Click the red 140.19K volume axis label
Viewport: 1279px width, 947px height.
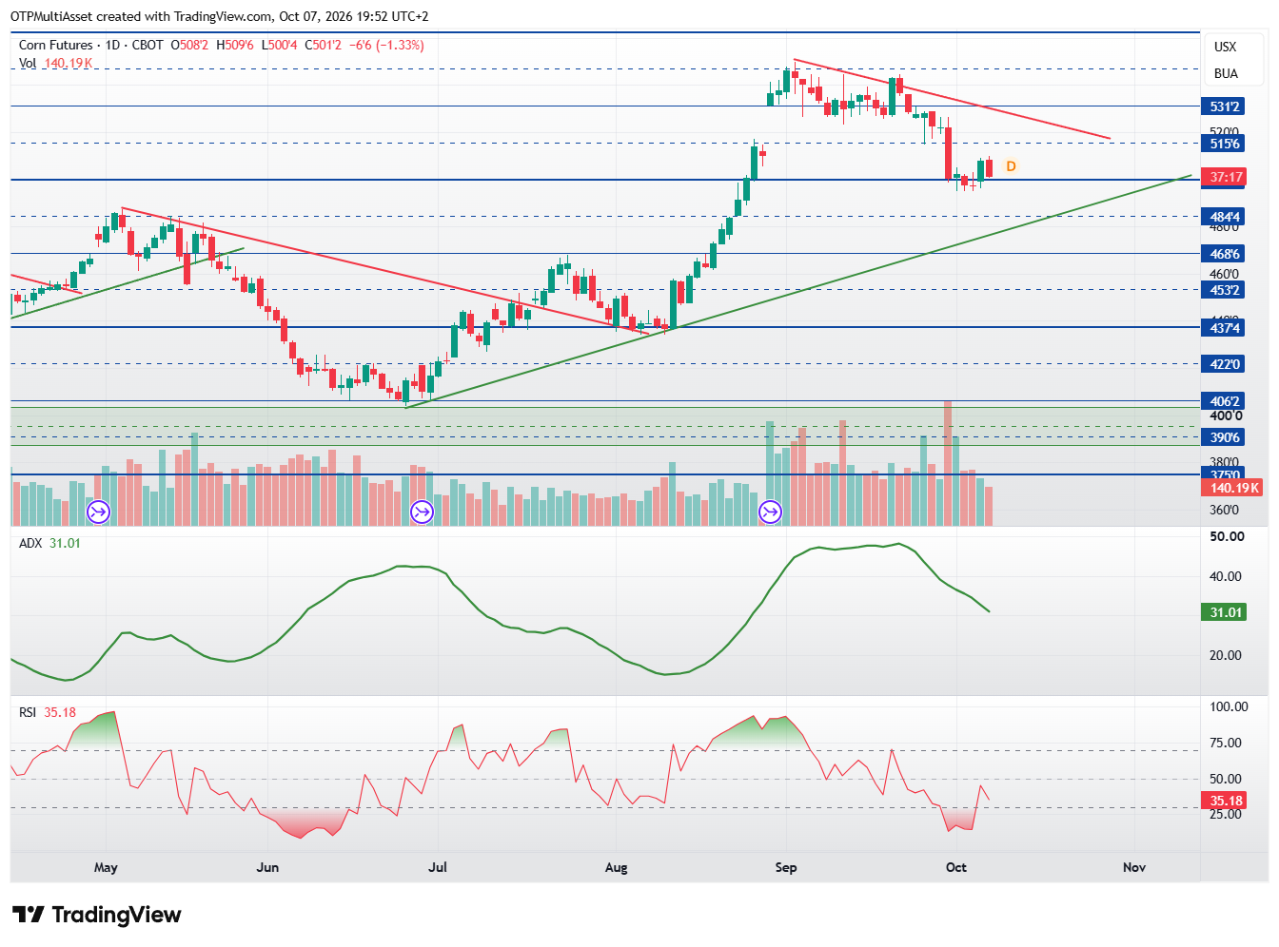pos(1233,488)
